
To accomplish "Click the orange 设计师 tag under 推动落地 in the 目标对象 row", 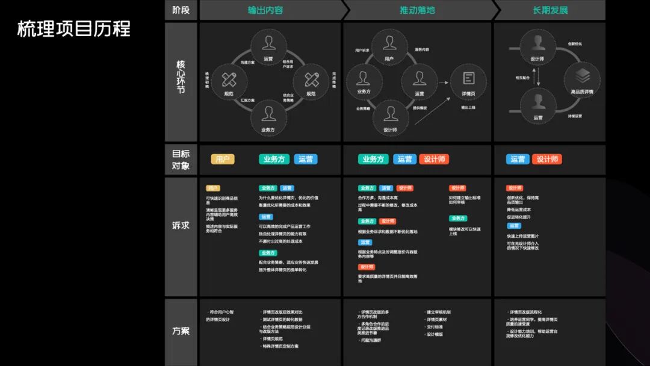I will 434,159.
